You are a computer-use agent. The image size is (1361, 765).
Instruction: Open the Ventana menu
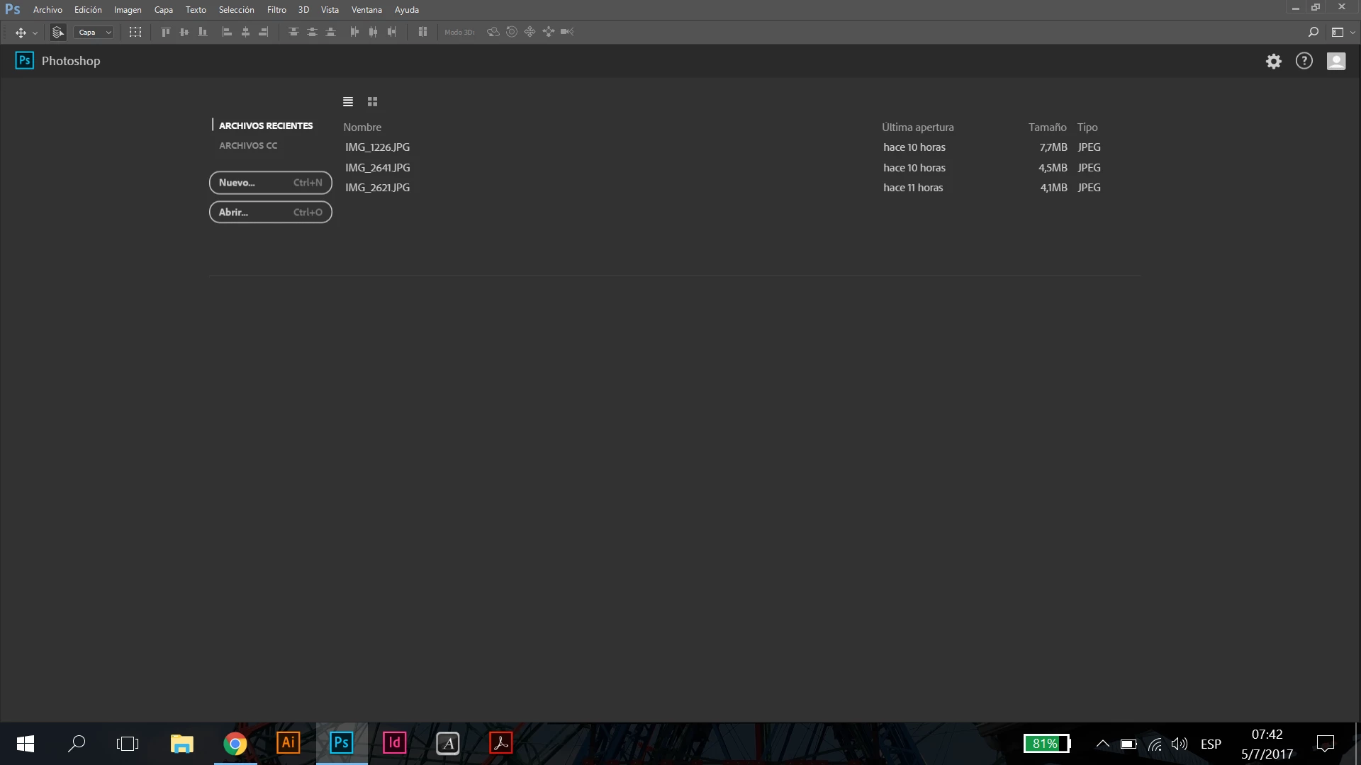pos(366,10)
